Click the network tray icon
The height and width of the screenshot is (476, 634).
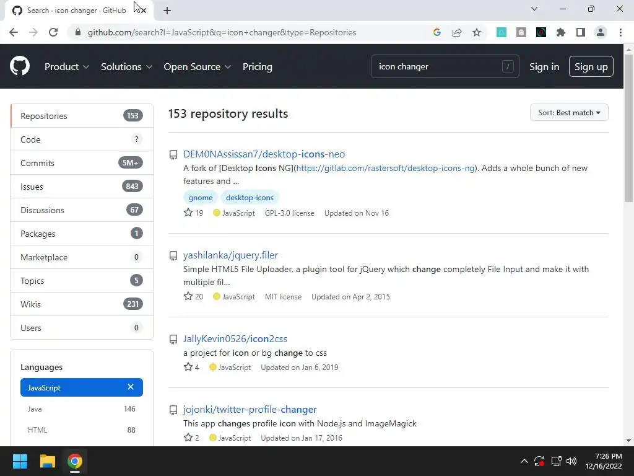point(556,461)
